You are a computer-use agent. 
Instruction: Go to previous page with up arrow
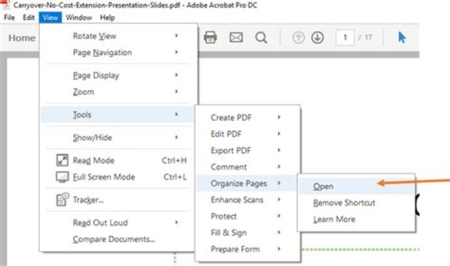tap(299, 38)
